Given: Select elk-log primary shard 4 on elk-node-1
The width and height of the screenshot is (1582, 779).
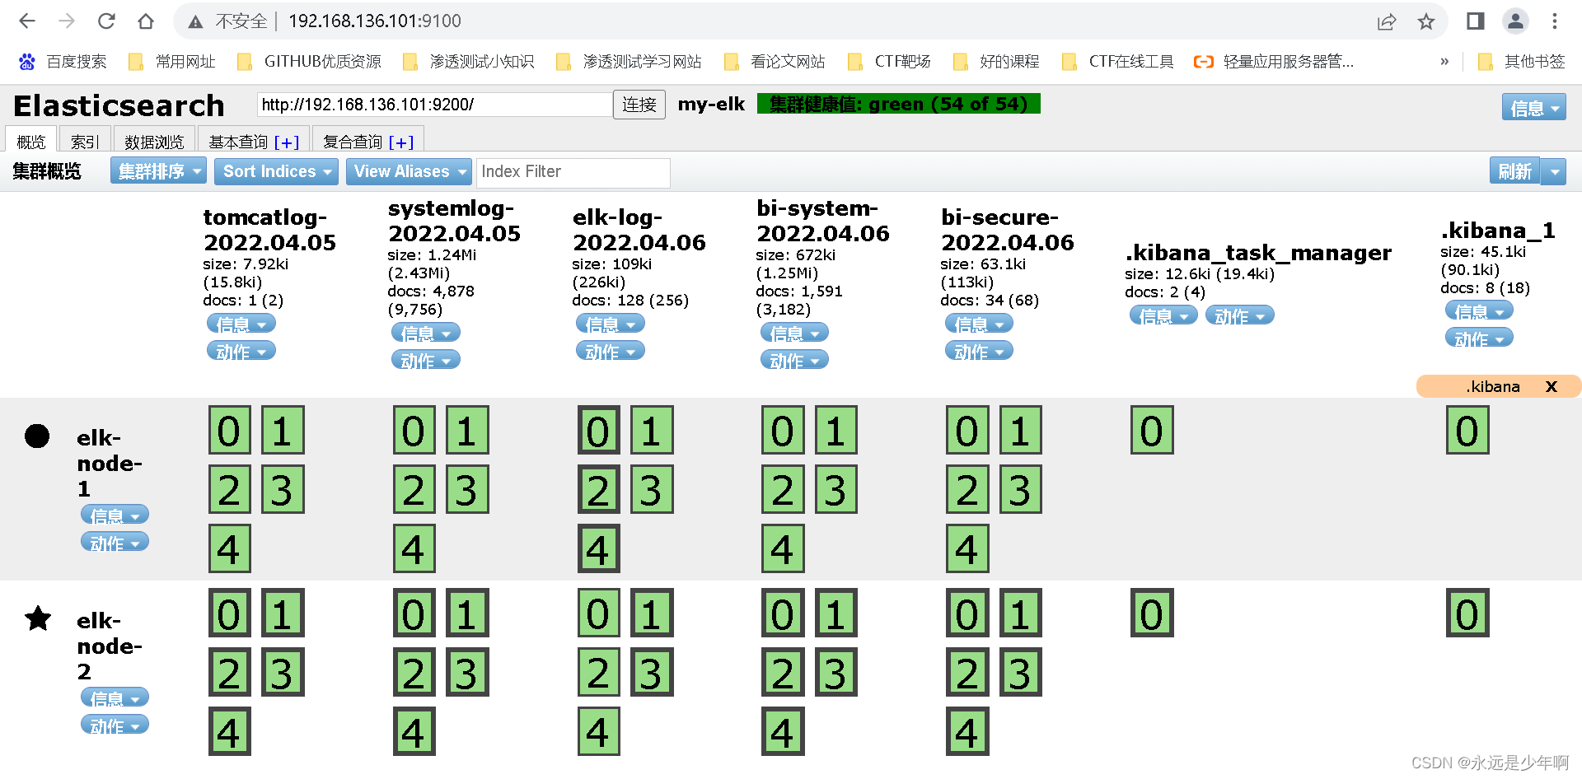Looking at the screenshot, I should point(598,548).
